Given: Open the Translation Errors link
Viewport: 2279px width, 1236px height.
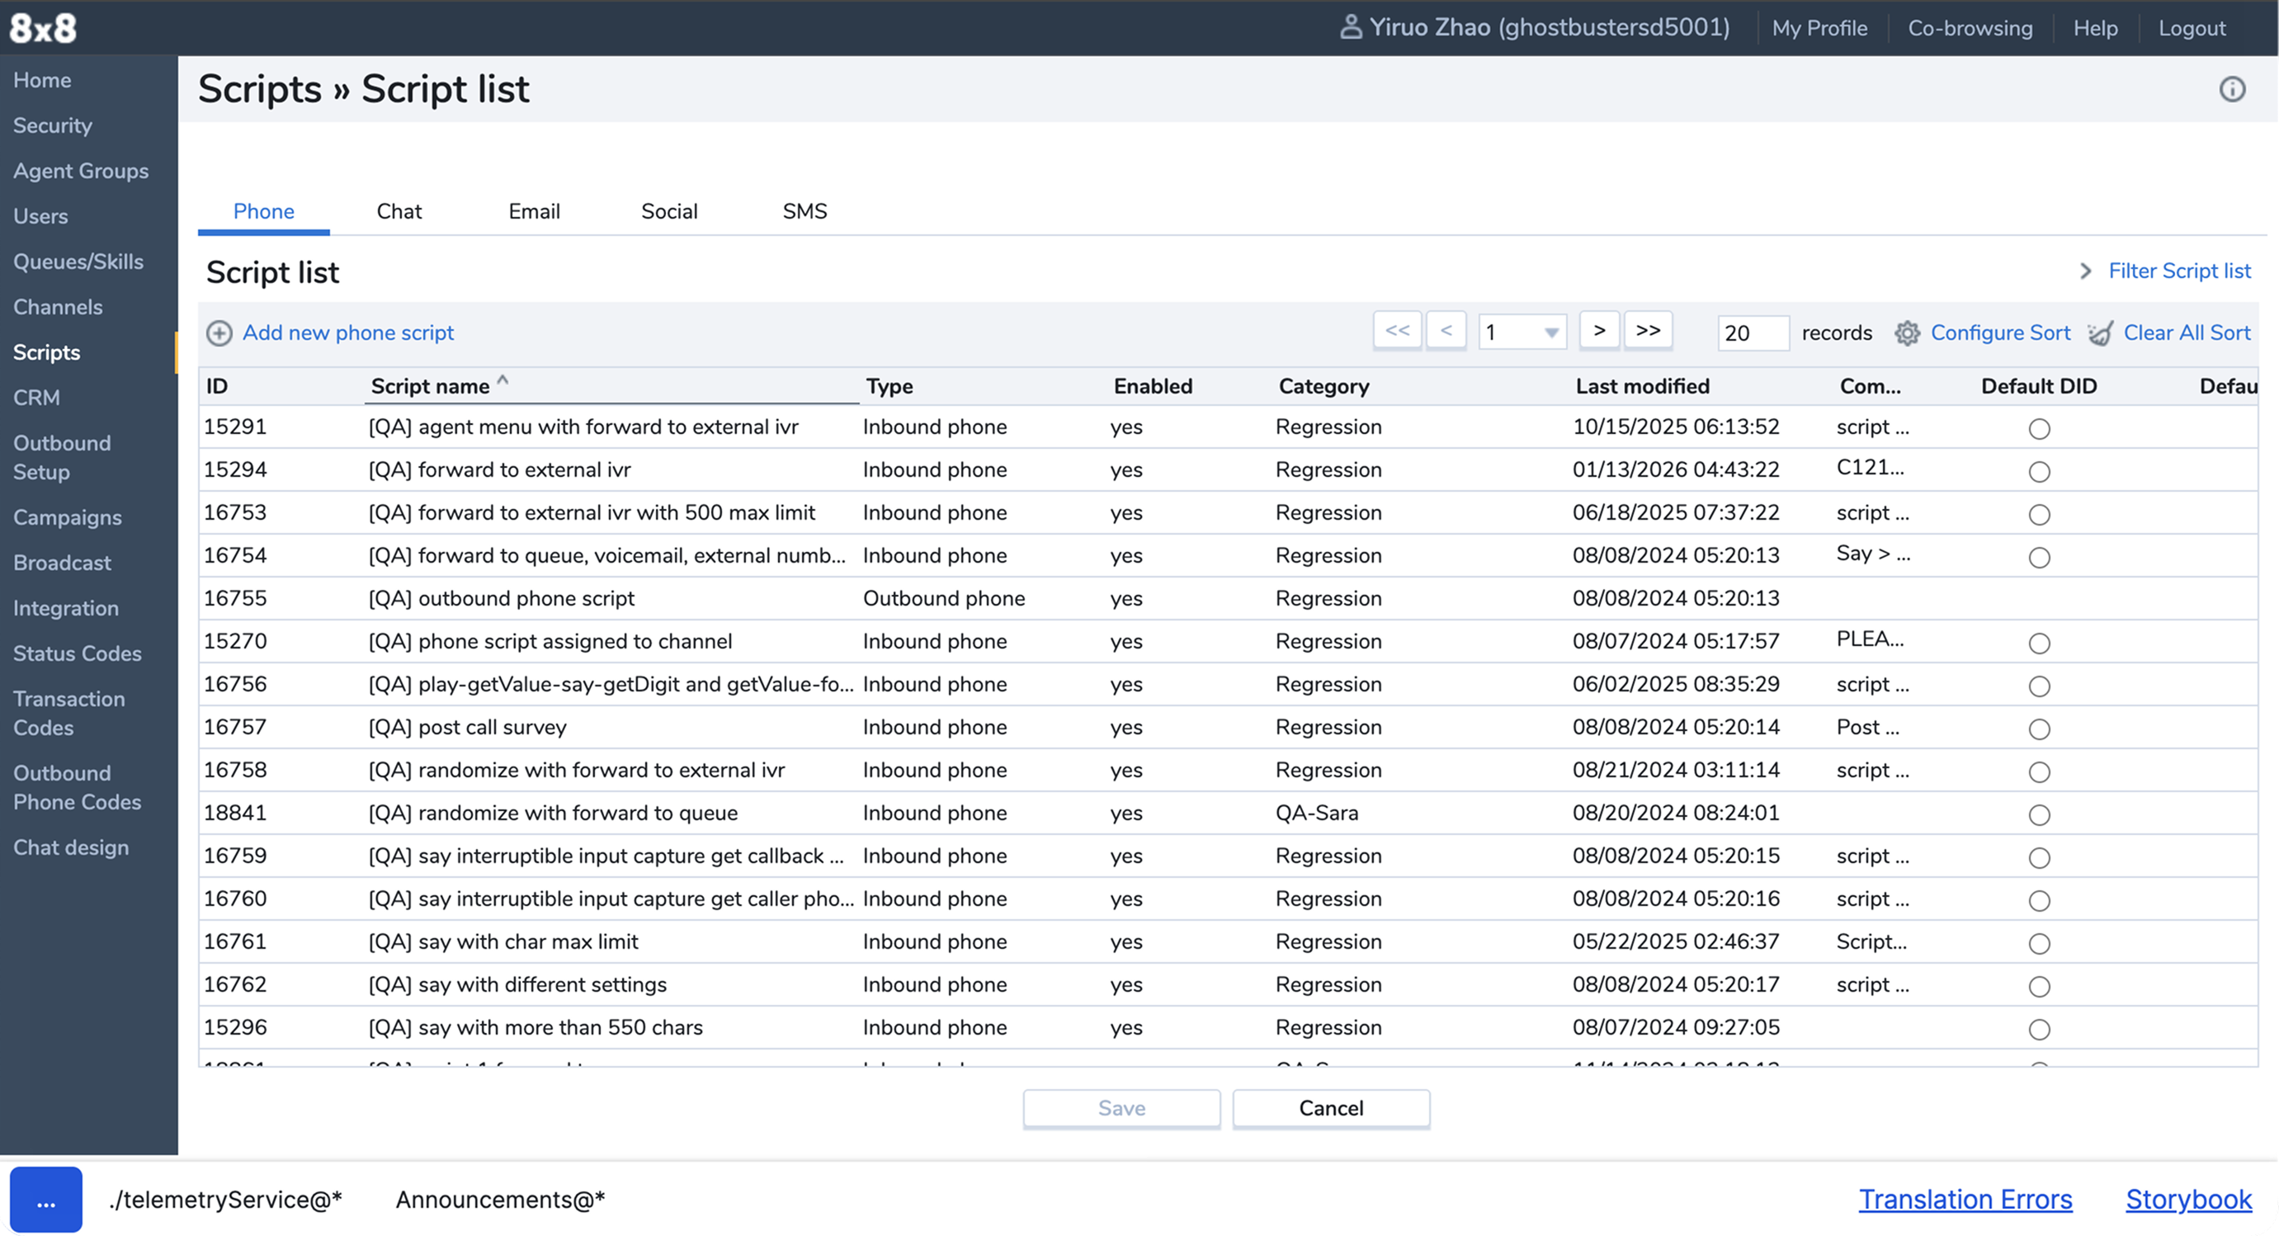Looking at the screenshot, I should coord(1965,1200).
